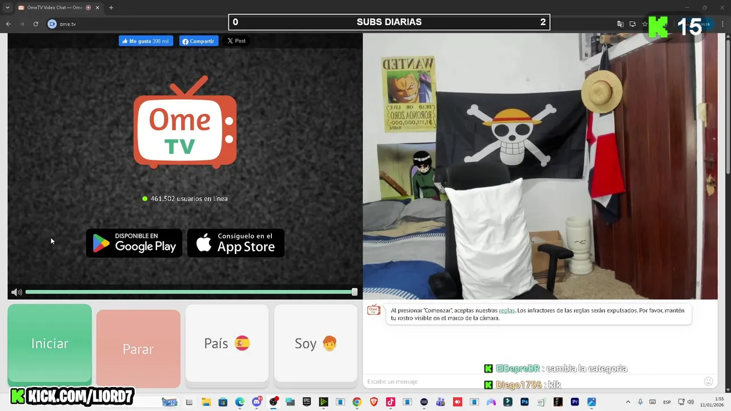The height and width of the screenshot is (411, 731).
Task: Open TikTok app from taskbar
Action: point(391,402)
